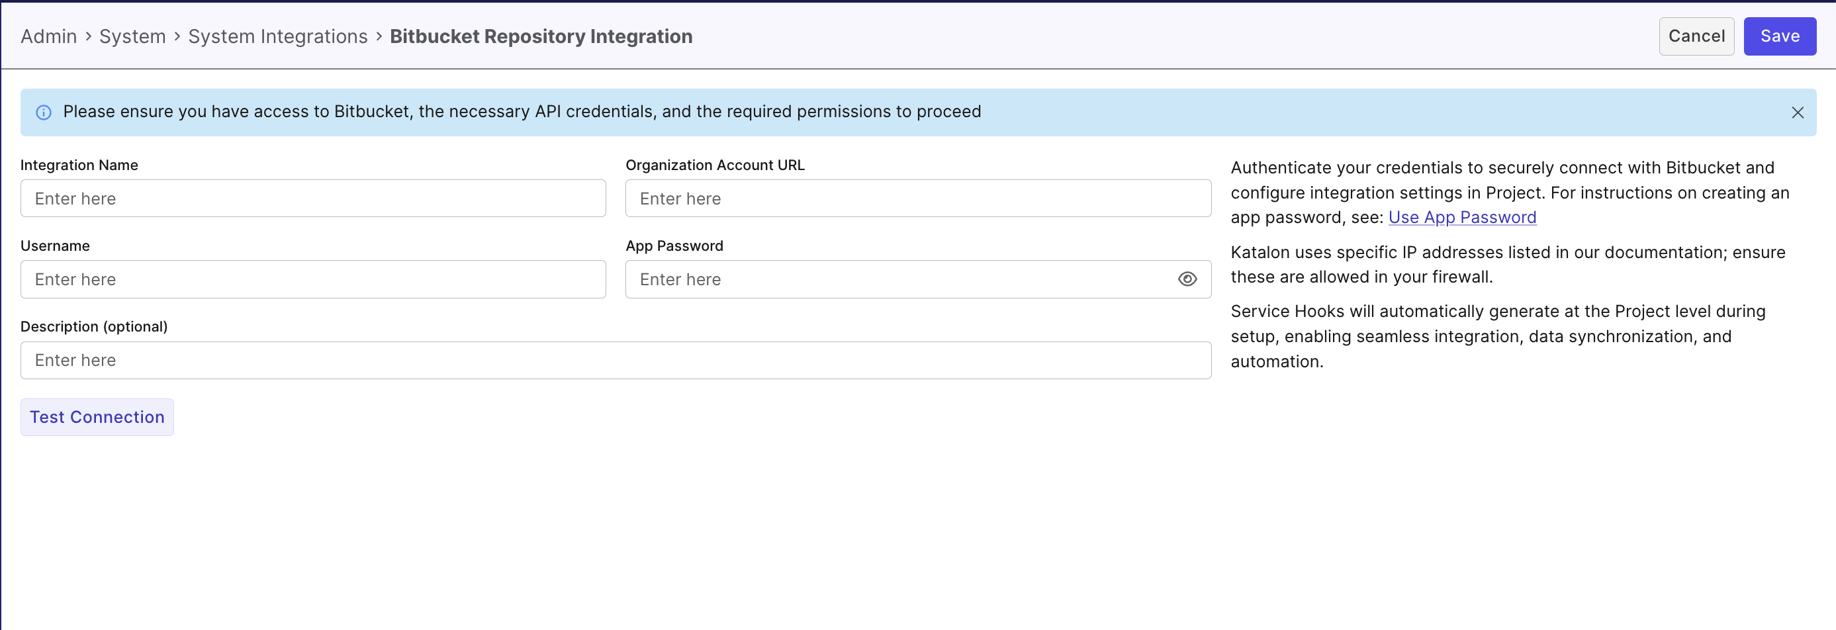This screenshot has width=1836, height=630.
Task: Click the 'Username' label
Action: click(x=55, y=246)
